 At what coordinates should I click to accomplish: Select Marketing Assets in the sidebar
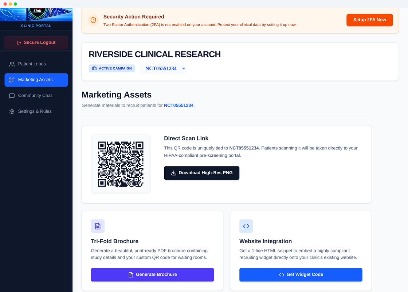pyautogui.click(x=36, y=80)
